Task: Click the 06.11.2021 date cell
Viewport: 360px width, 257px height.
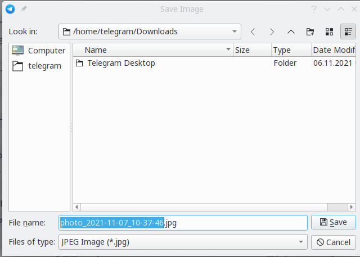Action: click(332, 63)
